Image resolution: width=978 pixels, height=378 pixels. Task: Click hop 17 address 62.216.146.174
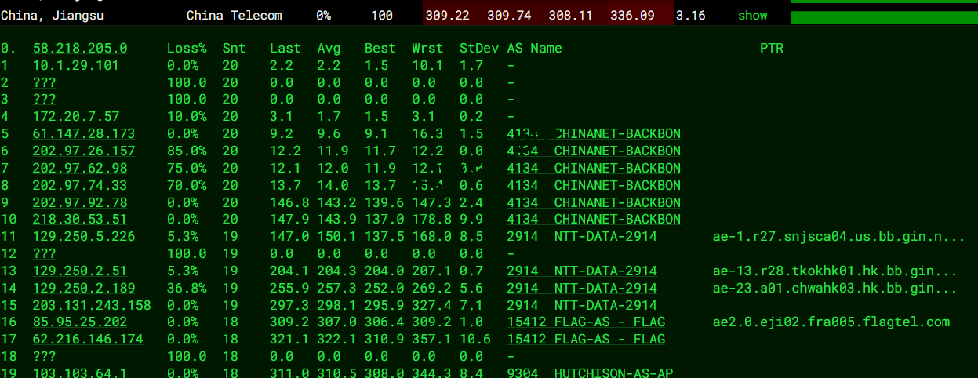pyautogui.click(x=88, y=340)
